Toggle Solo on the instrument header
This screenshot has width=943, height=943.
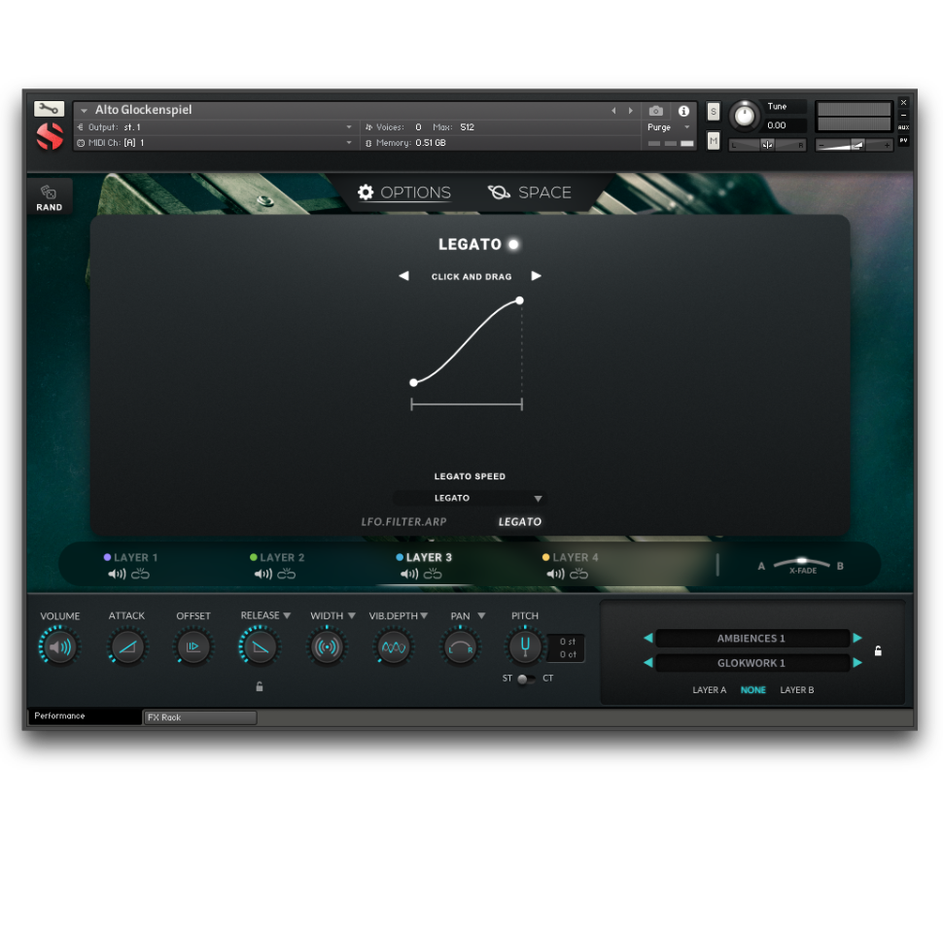714,111
